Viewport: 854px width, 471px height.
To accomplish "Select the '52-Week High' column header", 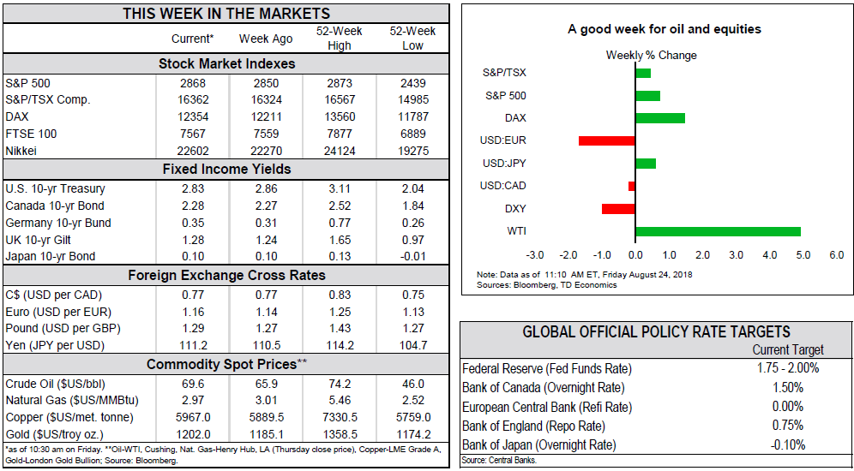I will 340,39.
